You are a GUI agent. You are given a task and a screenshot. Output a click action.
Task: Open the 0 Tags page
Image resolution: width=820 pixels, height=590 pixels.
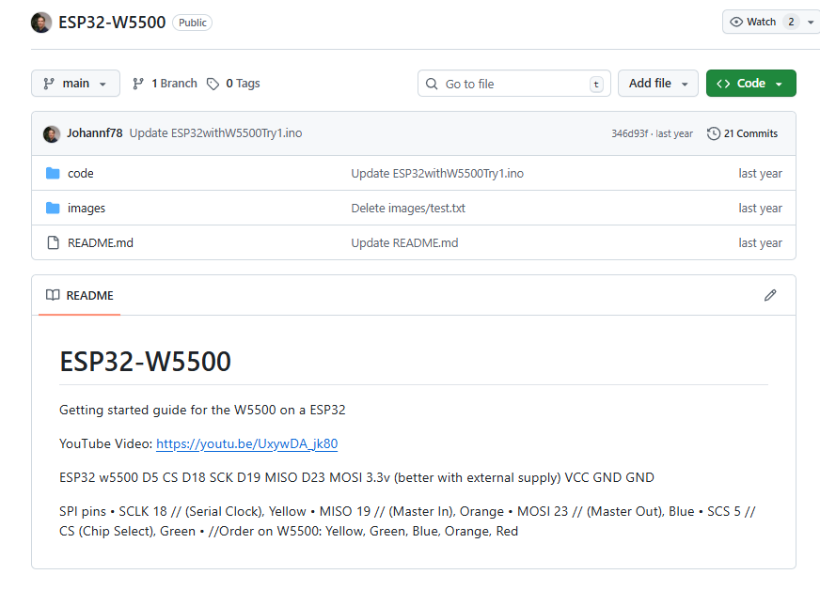(x=233, y=84)
